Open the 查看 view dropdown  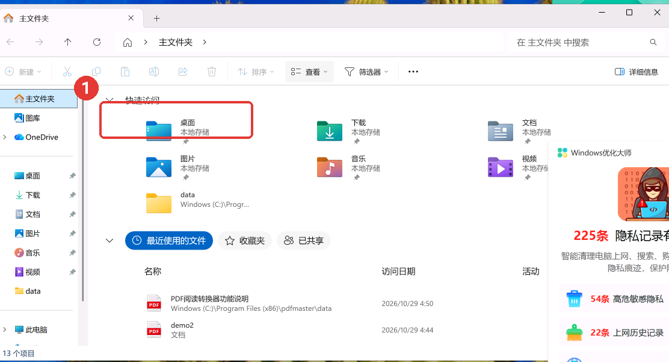point(309,72)
